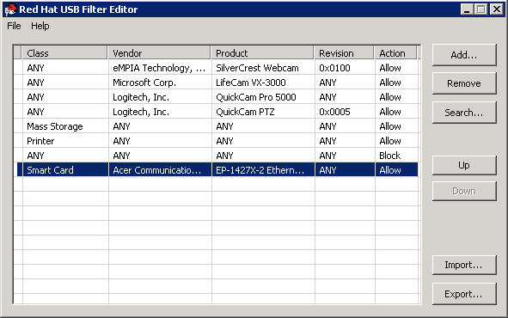Click the Remove button
The image size is (508, 318).
pos(464,83)
